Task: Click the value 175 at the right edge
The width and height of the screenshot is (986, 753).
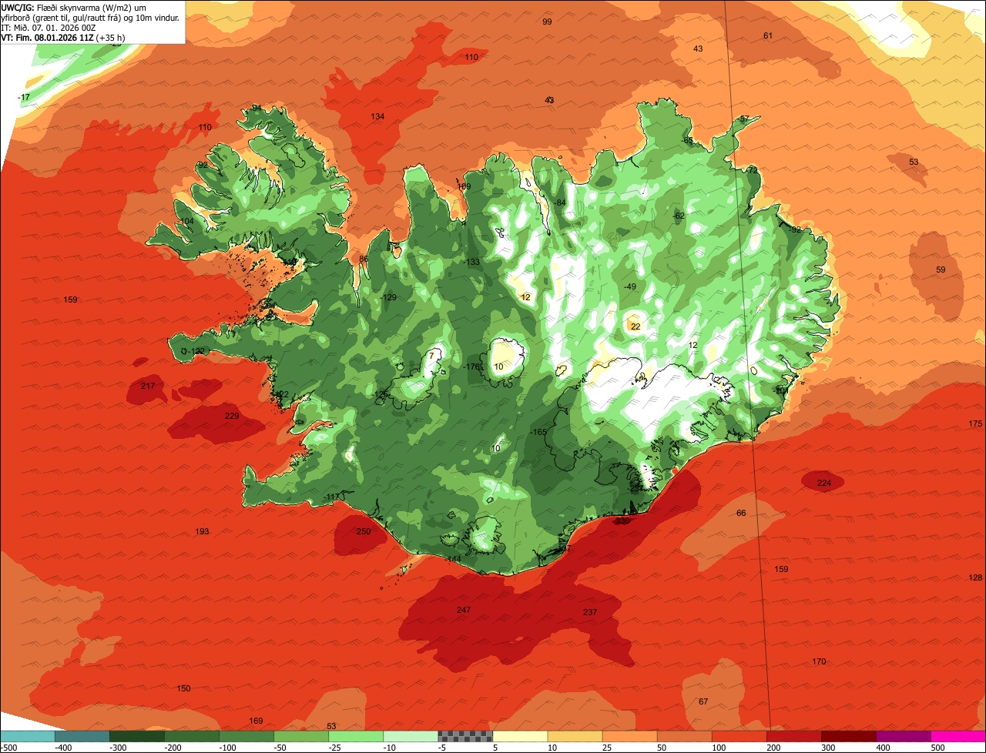Action: coord(975,424)
